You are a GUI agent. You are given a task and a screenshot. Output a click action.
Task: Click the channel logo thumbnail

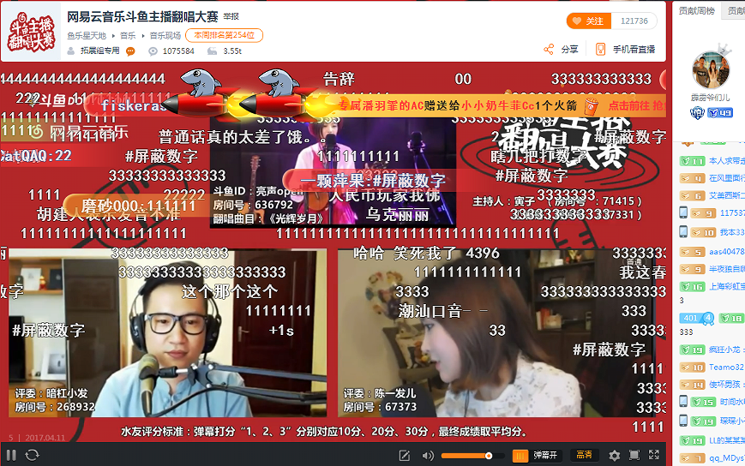32,32
